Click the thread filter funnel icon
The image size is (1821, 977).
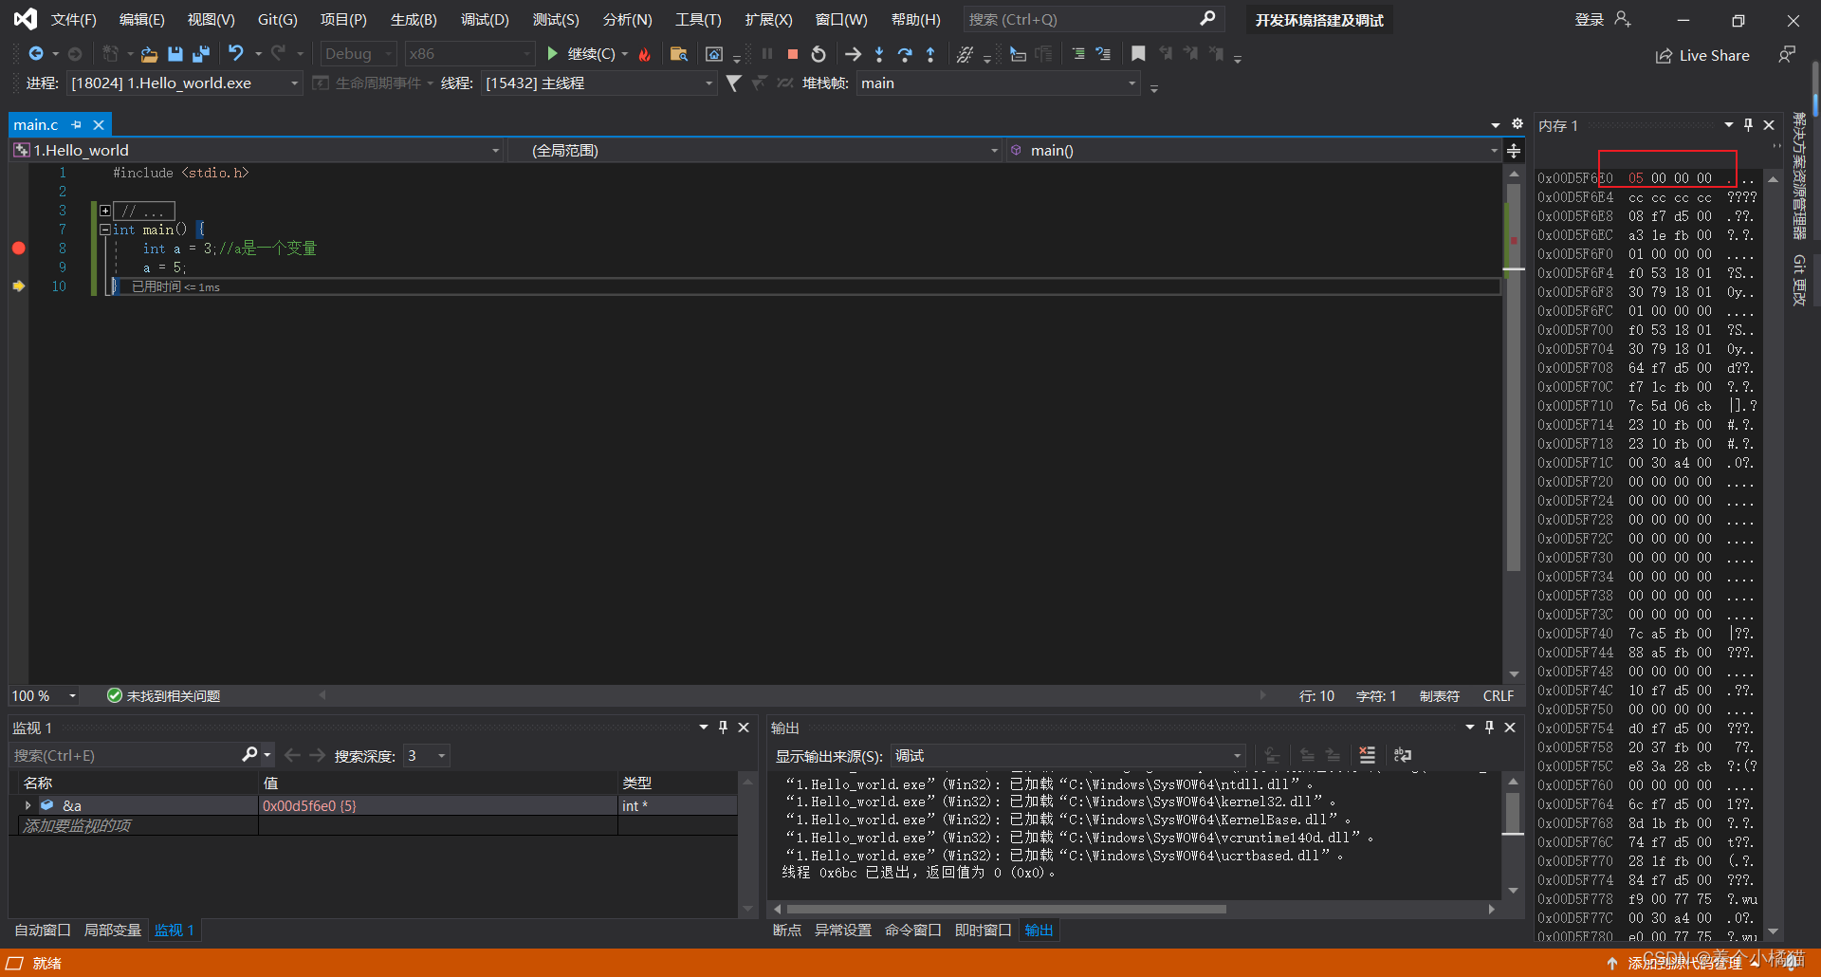click(x=733, y=83)
